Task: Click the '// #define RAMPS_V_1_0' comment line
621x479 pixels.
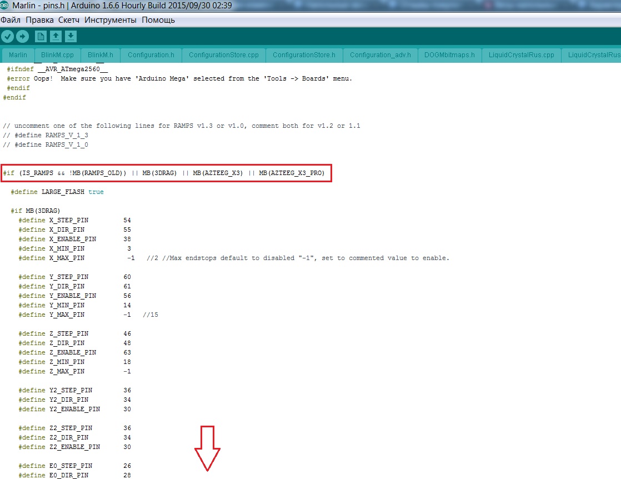Action: coord(46,144)
